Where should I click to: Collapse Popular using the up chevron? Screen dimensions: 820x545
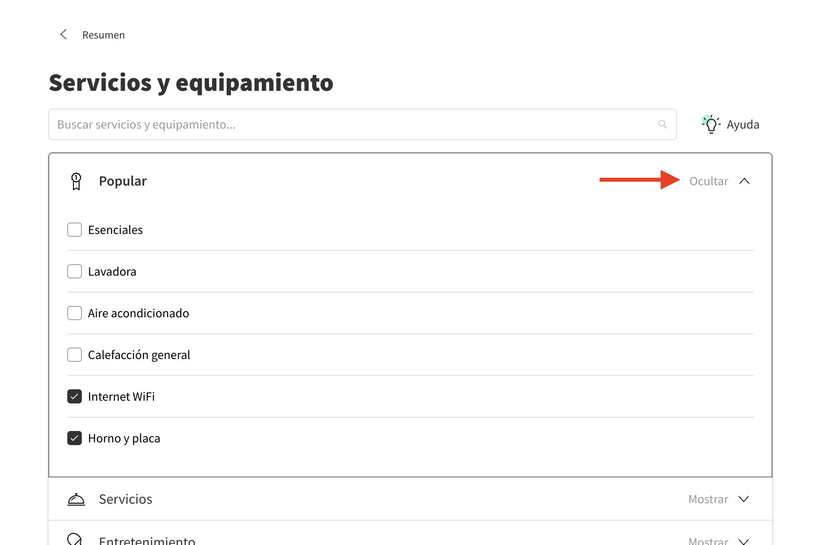[744, 181]
